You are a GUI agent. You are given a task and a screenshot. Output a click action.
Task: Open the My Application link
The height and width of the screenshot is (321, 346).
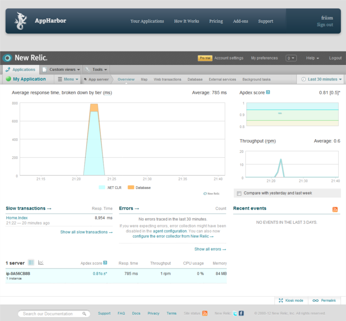pos(29,79)
